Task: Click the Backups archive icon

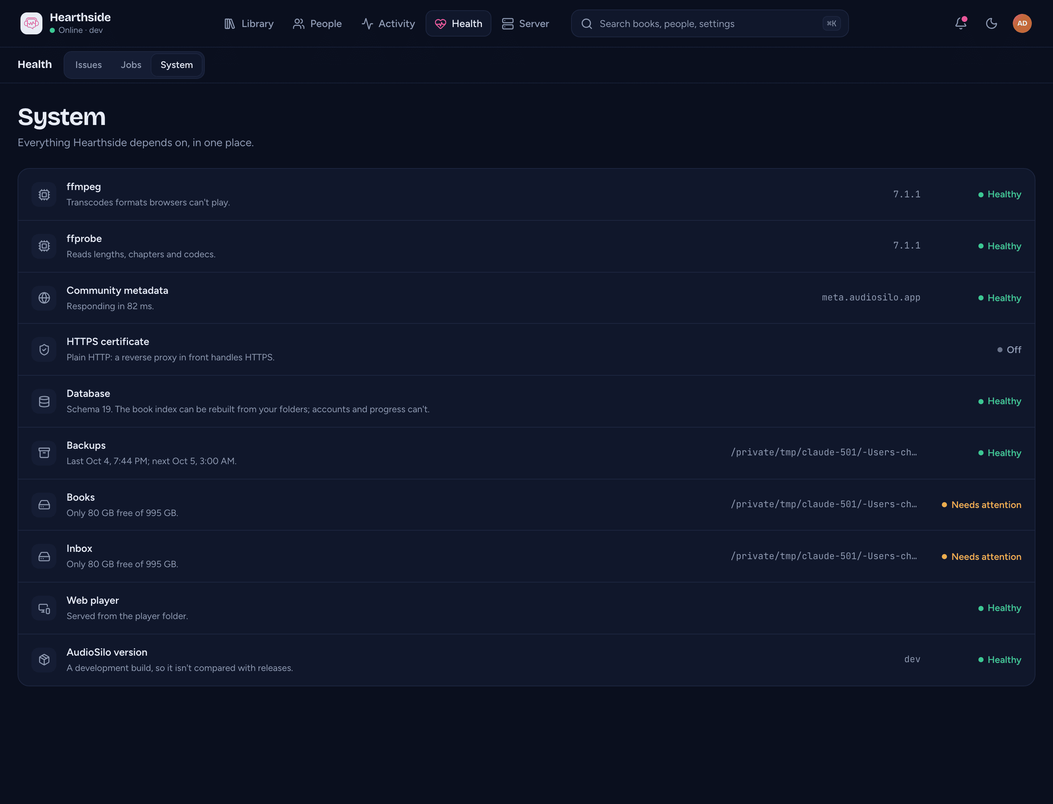Action: [44, 453]
